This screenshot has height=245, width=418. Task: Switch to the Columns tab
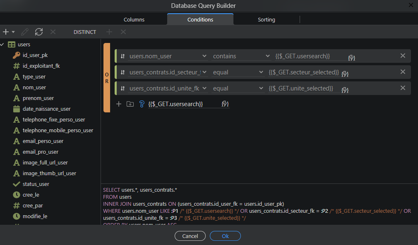[134, 19]
